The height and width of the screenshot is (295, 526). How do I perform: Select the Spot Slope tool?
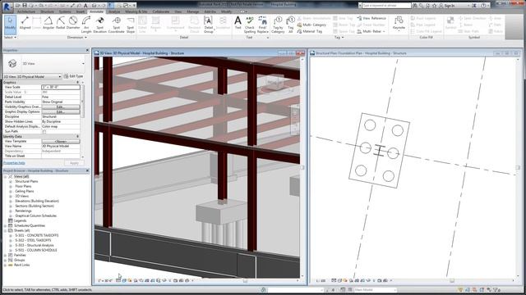(x=131, y=25)
